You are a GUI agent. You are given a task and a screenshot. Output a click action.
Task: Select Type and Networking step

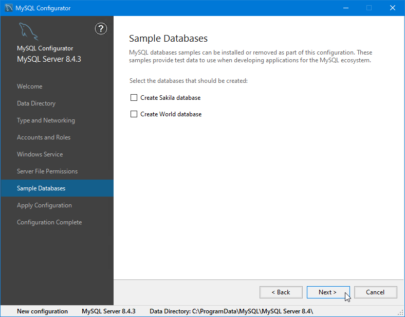[46, 120]
